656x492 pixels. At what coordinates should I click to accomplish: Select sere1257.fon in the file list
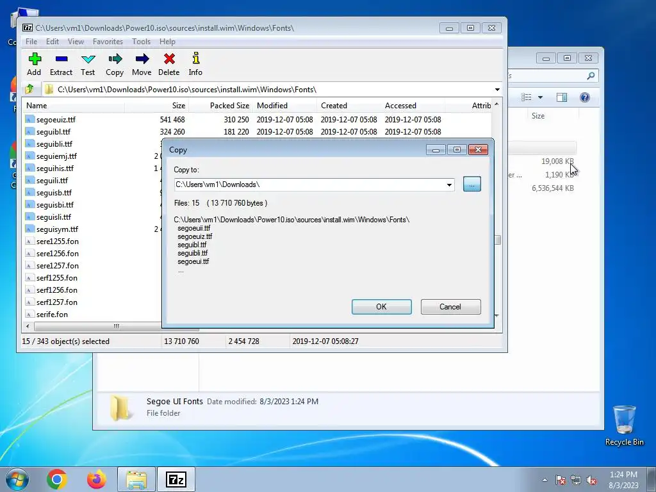click(x=57, y=266)
